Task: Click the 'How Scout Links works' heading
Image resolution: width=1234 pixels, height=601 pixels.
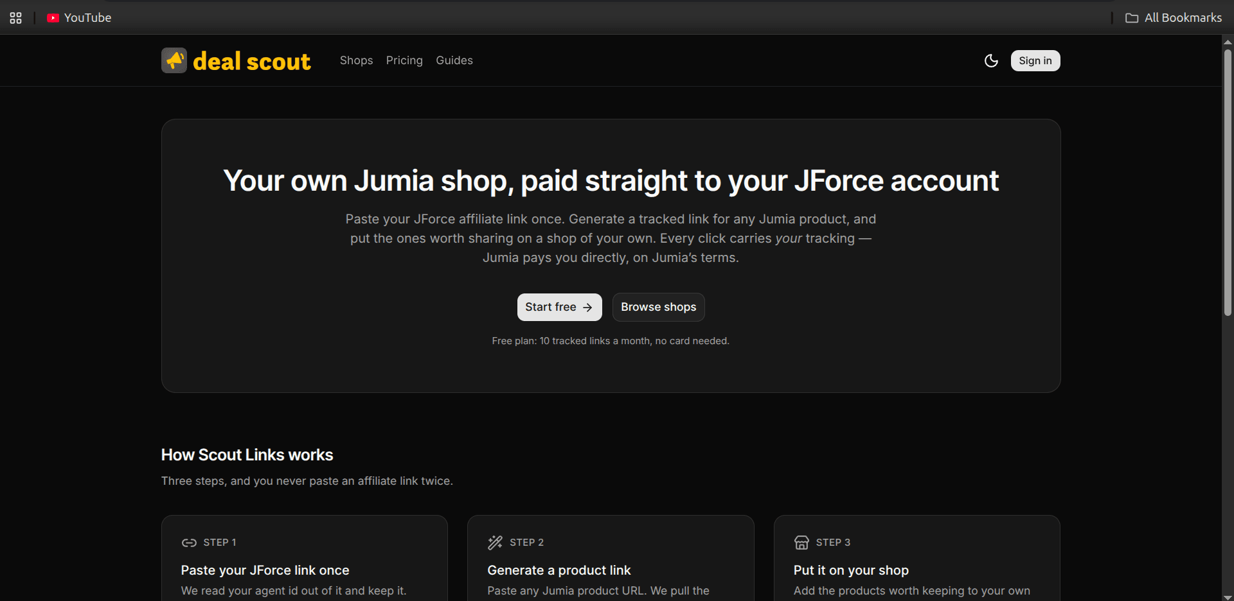Action: [x=247, y=455]
